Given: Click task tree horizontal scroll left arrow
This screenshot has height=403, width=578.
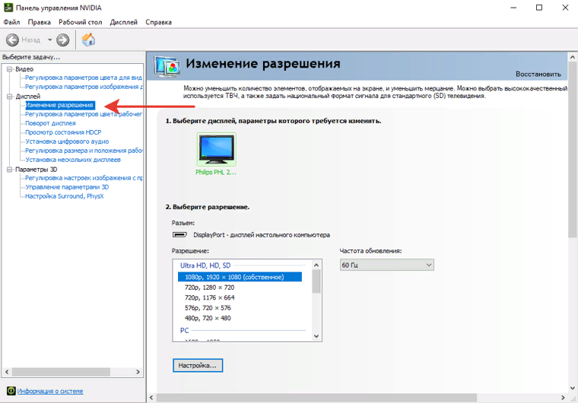Looking at the screenshot, I should click(x=7, y=372).
